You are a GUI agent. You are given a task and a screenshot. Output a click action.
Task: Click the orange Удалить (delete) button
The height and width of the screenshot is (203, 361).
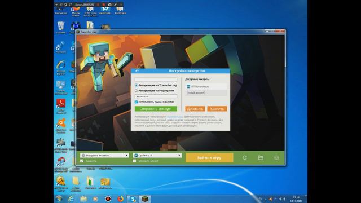[x=217, y=109]
